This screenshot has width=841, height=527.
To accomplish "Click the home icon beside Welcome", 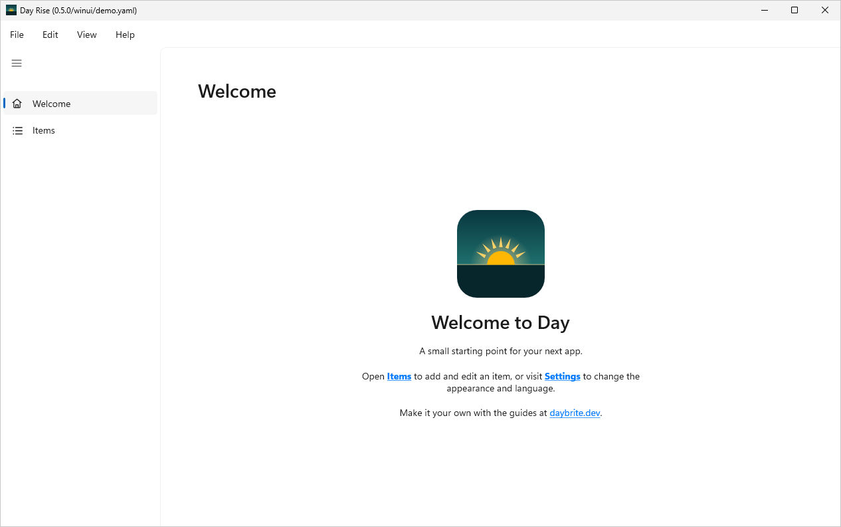I will coord(17,104).
